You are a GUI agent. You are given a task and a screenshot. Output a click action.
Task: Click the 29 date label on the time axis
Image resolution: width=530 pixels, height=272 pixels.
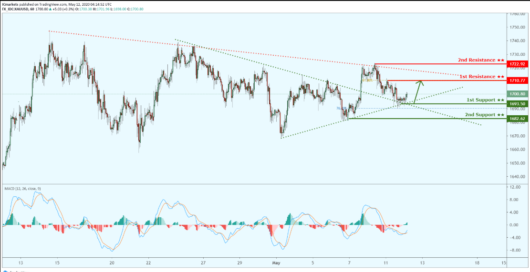click(x=239, y=262)
